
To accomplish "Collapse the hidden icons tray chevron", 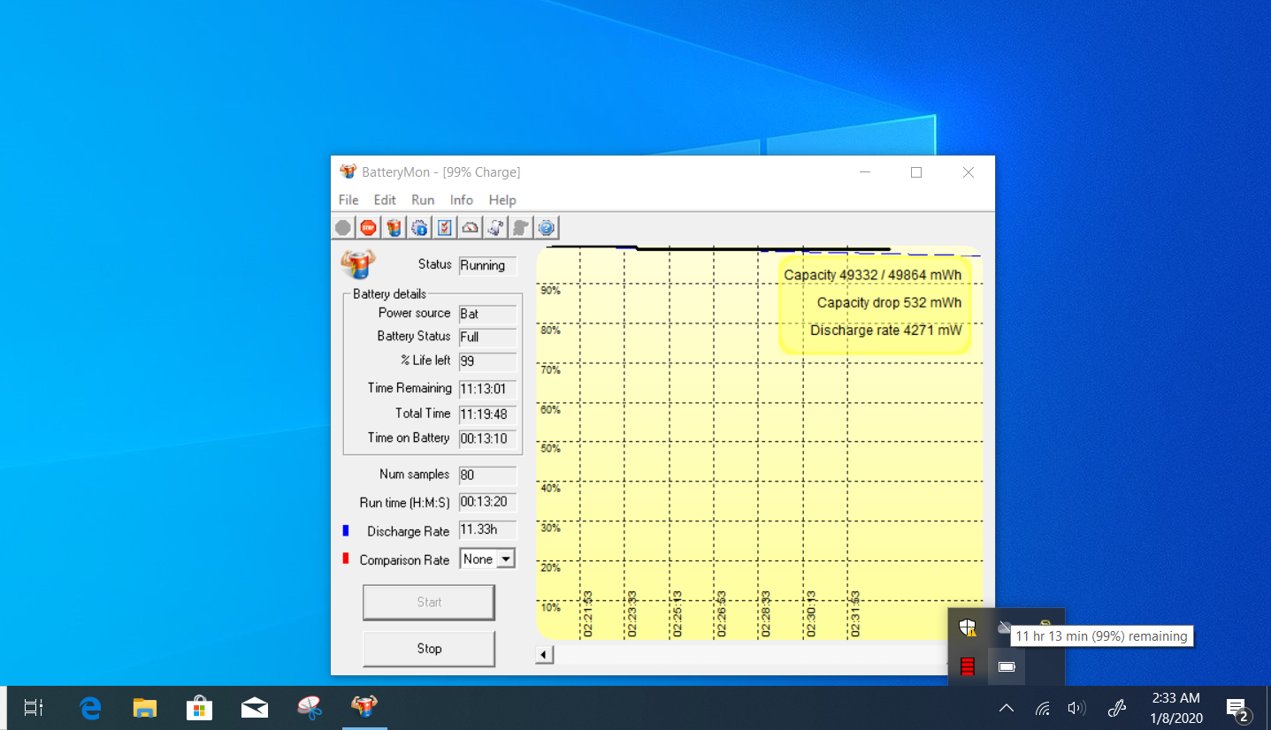I will click(1007, 708).
